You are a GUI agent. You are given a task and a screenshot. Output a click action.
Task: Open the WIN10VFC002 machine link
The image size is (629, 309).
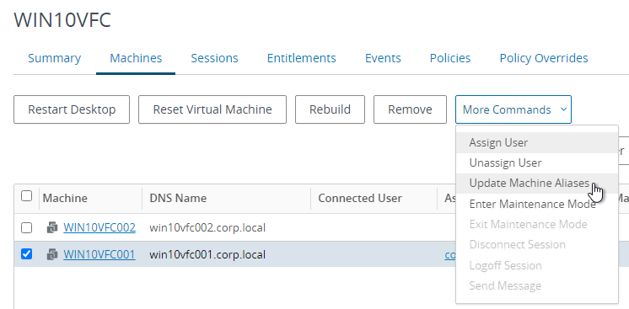[99, 228]
